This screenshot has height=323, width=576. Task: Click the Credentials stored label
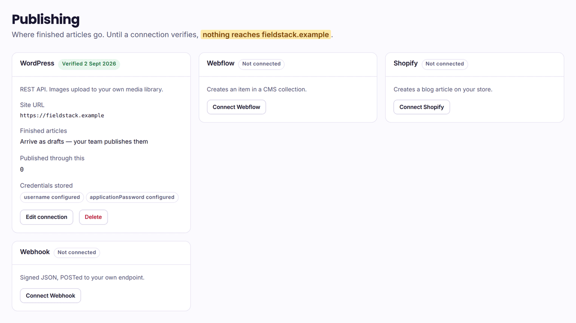coord(46,186)
